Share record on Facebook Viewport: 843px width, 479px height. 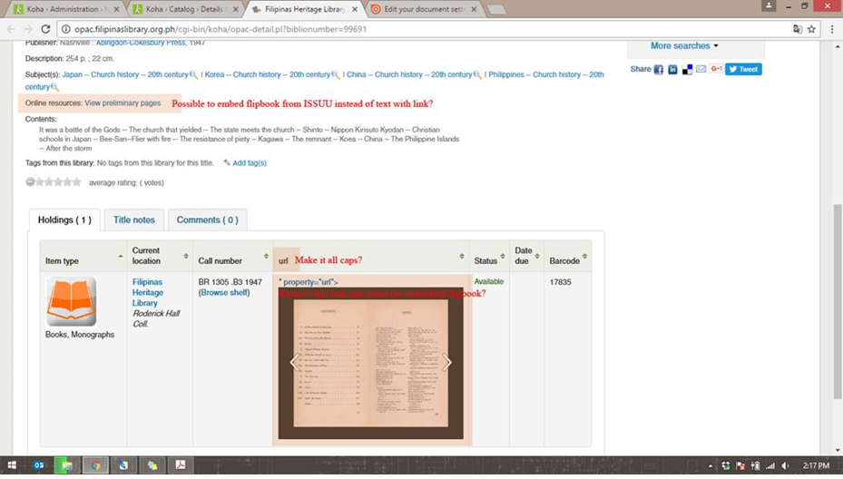(x=659, y=70)
